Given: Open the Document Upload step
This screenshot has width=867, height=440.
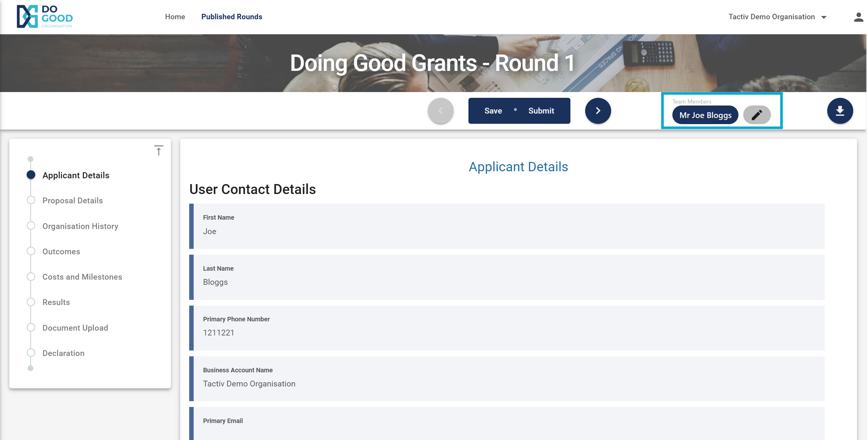Looking at the screenshot, I should 75,327.
